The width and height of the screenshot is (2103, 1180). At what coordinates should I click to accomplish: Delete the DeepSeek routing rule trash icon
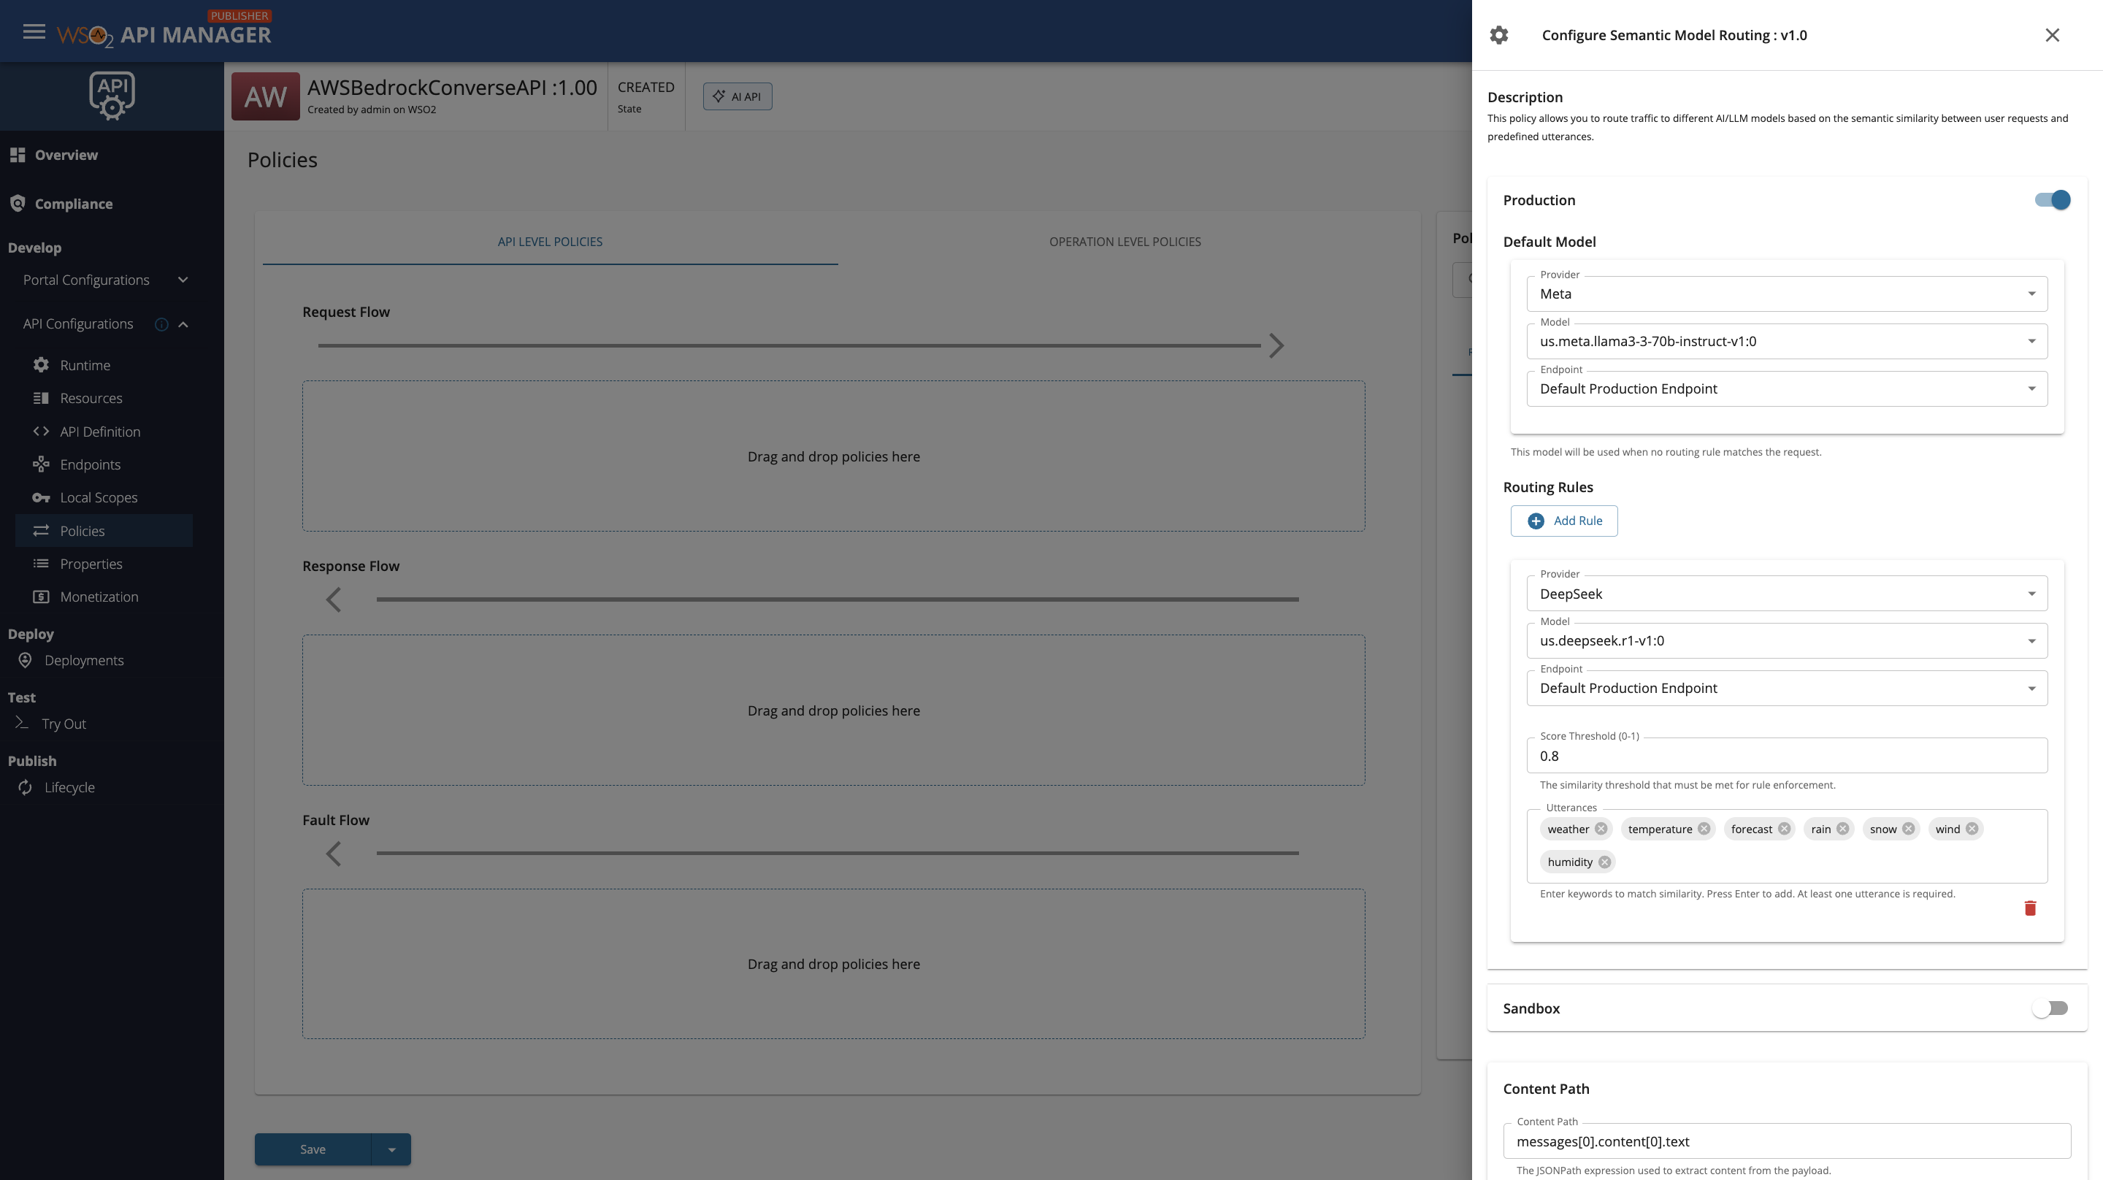(x=2029, y=908)
